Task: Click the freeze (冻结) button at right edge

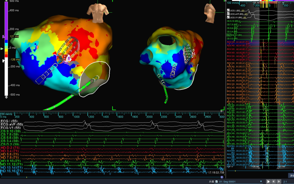Action: [291, 175]
